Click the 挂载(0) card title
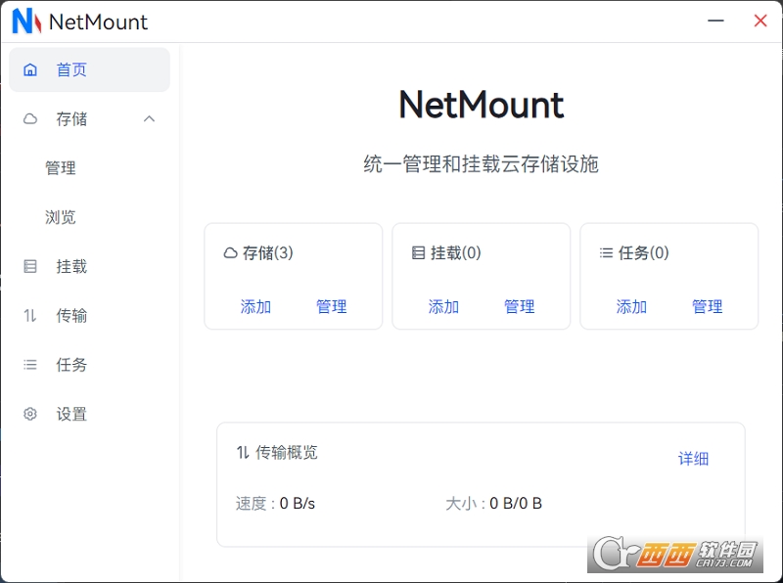The image size is (783, 583). 455,253
